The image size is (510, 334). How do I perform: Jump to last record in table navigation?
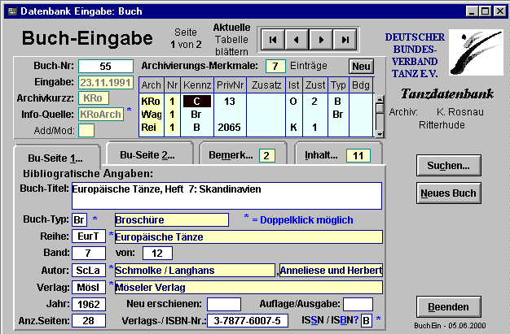point(345,38)
